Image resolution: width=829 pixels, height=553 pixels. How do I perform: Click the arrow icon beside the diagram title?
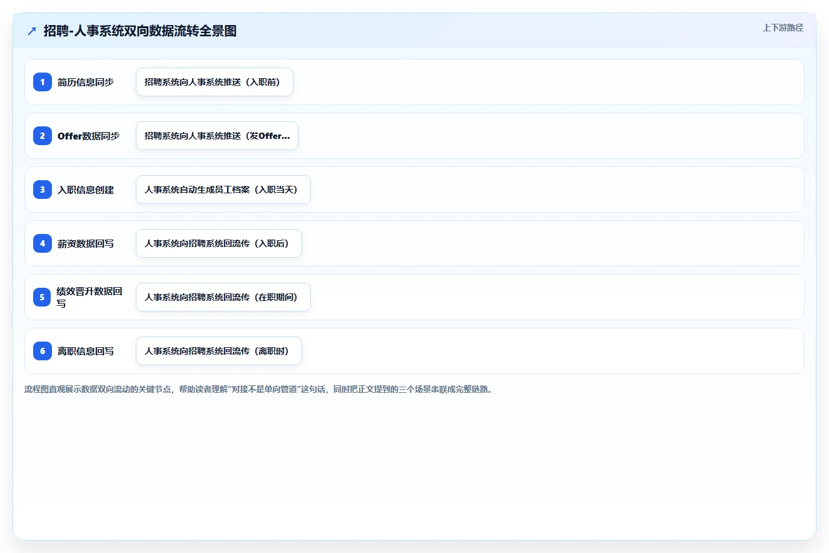coord(32,31)
